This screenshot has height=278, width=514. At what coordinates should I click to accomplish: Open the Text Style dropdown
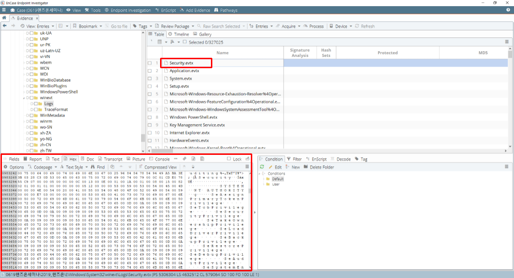(74, 167)
